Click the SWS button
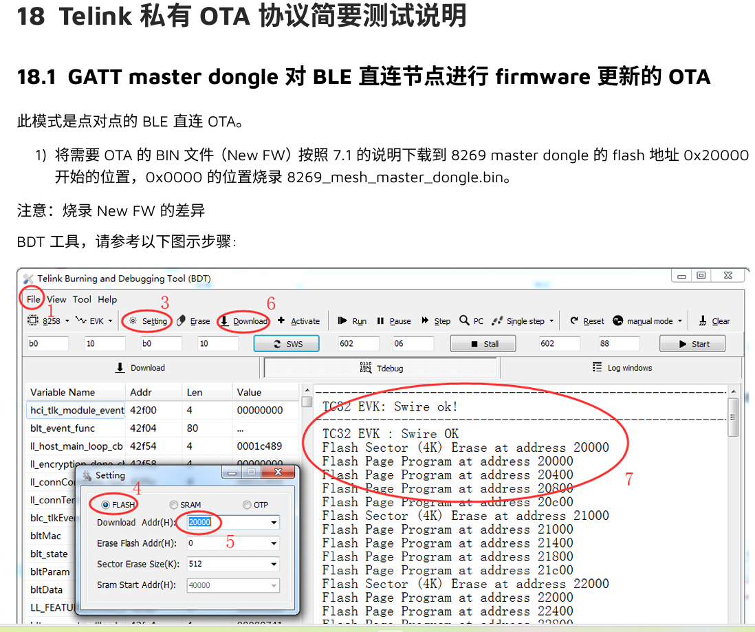Screen dimensions: 755x632 (x=288, y=344)
